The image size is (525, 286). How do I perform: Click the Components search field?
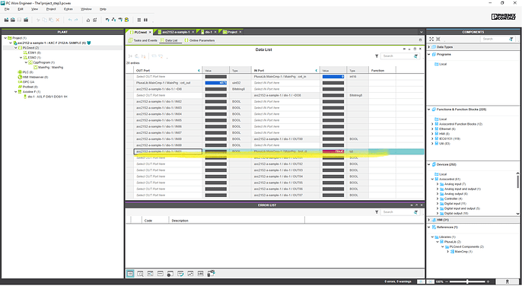(495, 40)
